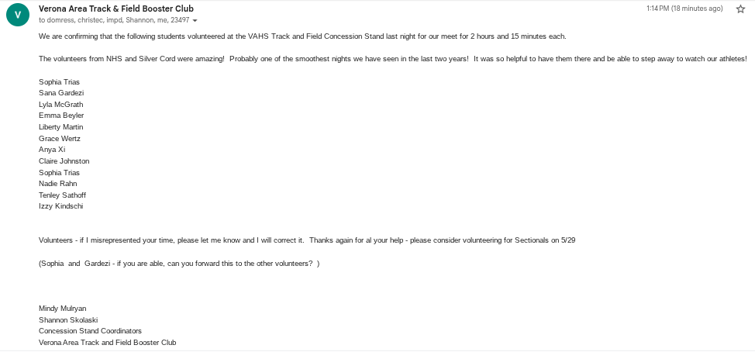Click the green V sender avatar
Viewport: 755px width, 352px height.
(18, 15)
